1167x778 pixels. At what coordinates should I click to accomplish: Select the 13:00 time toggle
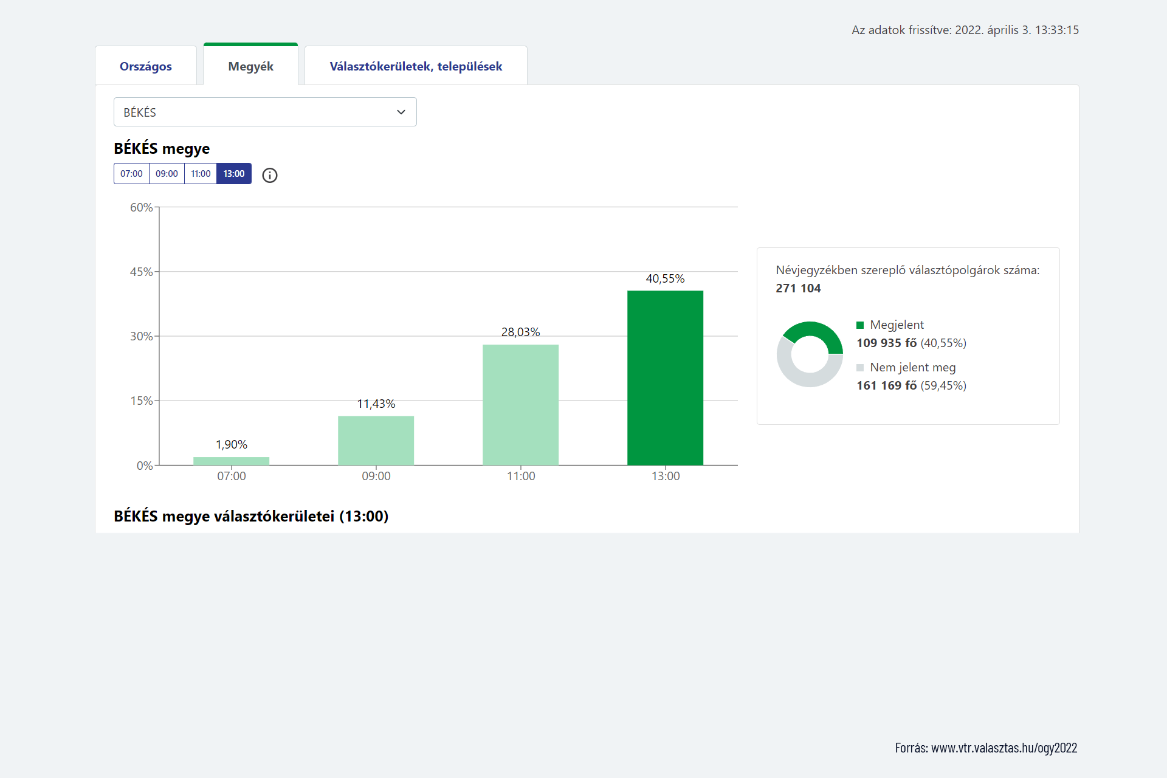click(234, 174)
